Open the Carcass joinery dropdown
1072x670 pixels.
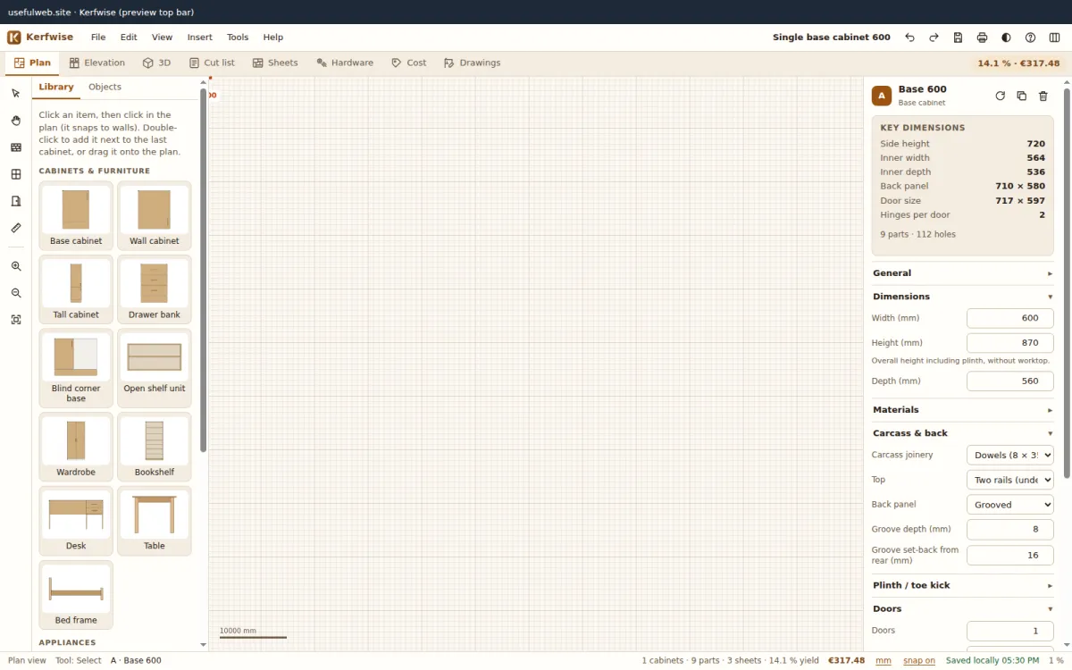[1010, 455]
